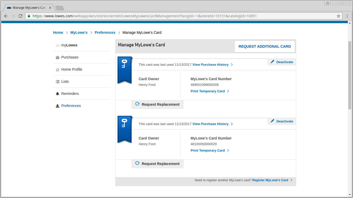The height and width of the screenshot is (198, 353).
Task: Click the chevron after Register MyLowe's Card
Action: 292,180
